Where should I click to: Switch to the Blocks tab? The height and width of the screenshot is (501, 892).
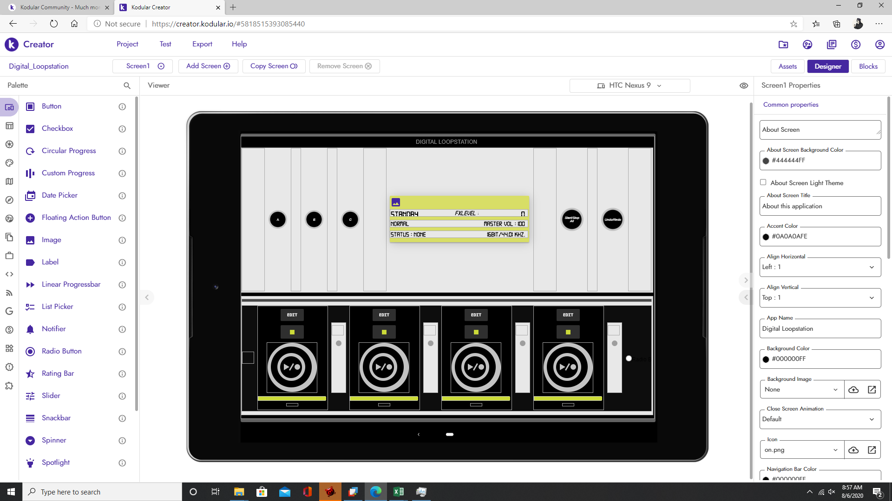(868, 66)
